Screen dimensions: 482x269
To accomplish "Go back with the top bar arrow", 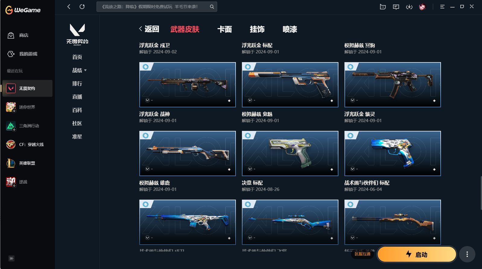I will [x=69, y=7].
